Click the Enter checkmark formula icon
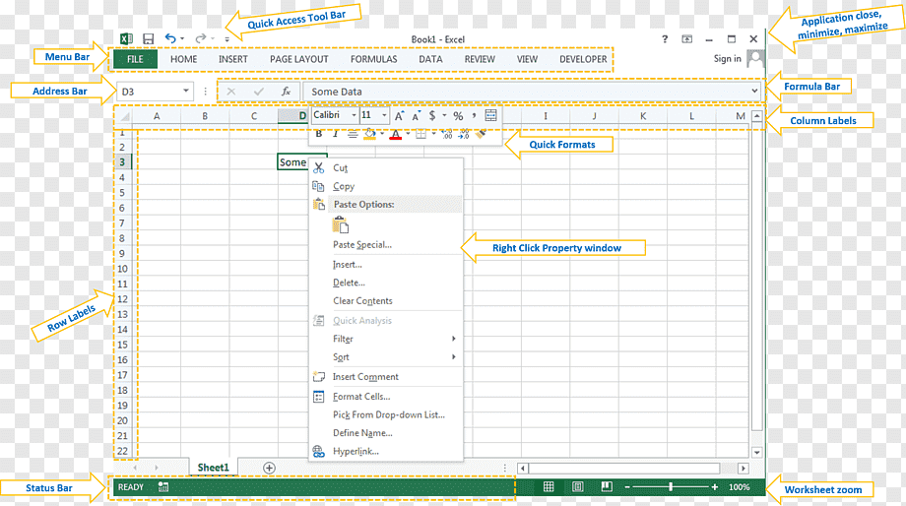Screen dimensions: 906x506 (x=258, y=92)
